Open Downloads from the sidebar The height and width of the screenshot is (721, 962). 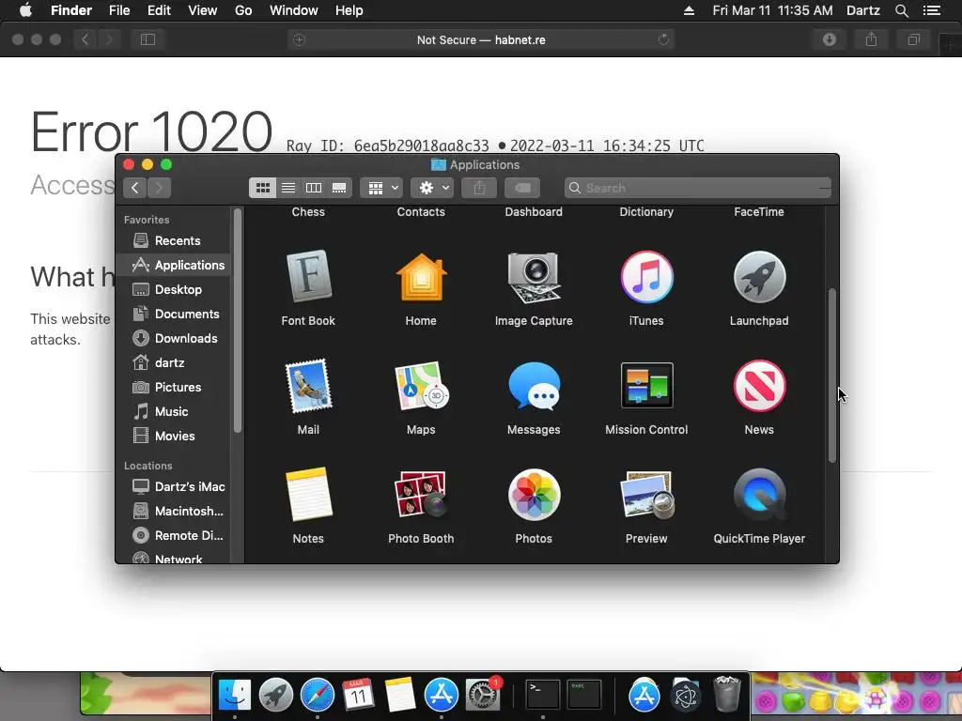point(173,338)
